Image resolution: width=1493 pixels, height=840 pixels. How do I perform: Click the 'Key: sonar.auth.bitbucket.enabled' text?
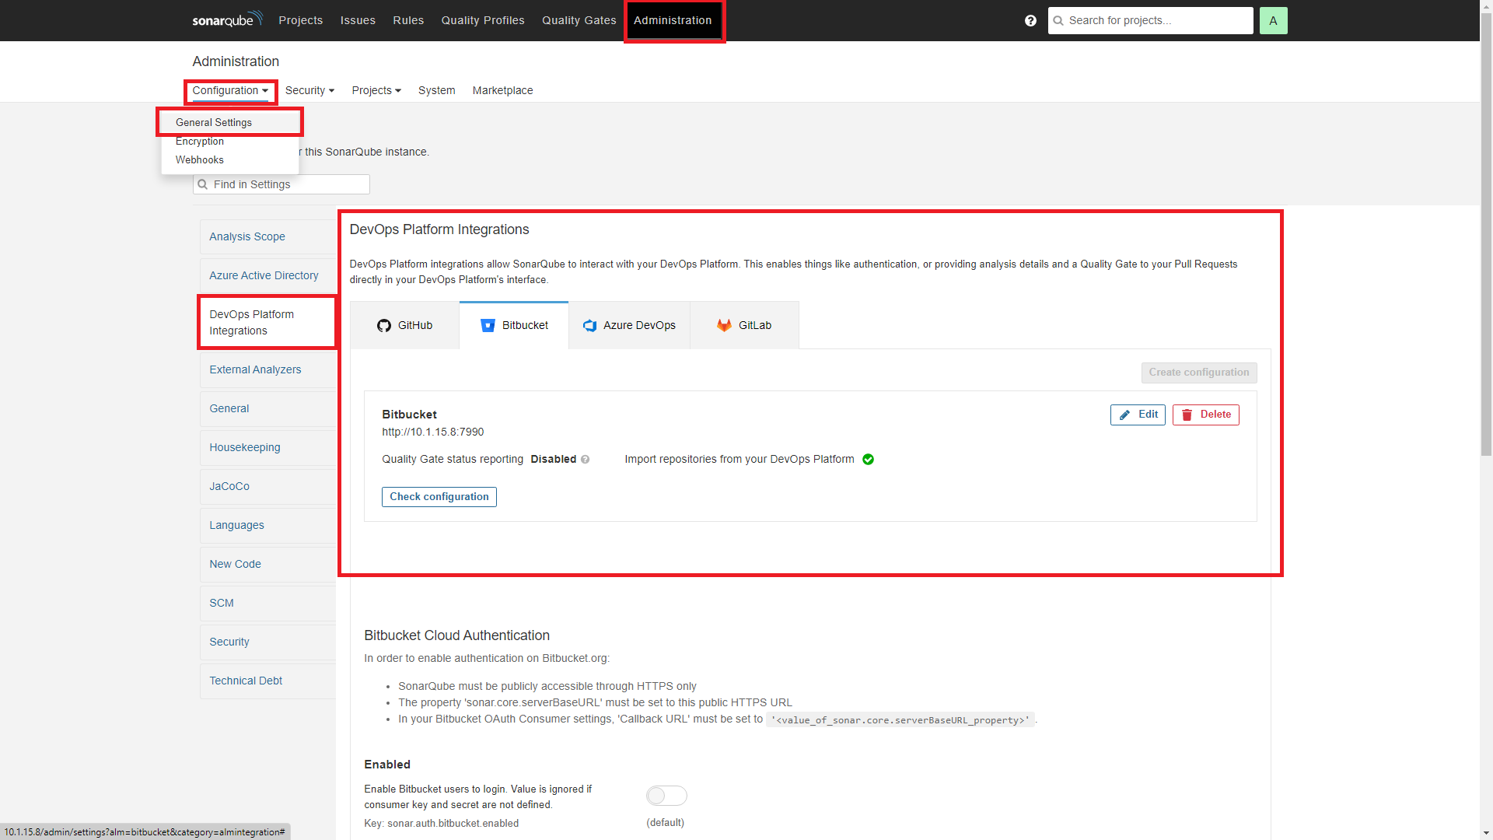[442, 824]
